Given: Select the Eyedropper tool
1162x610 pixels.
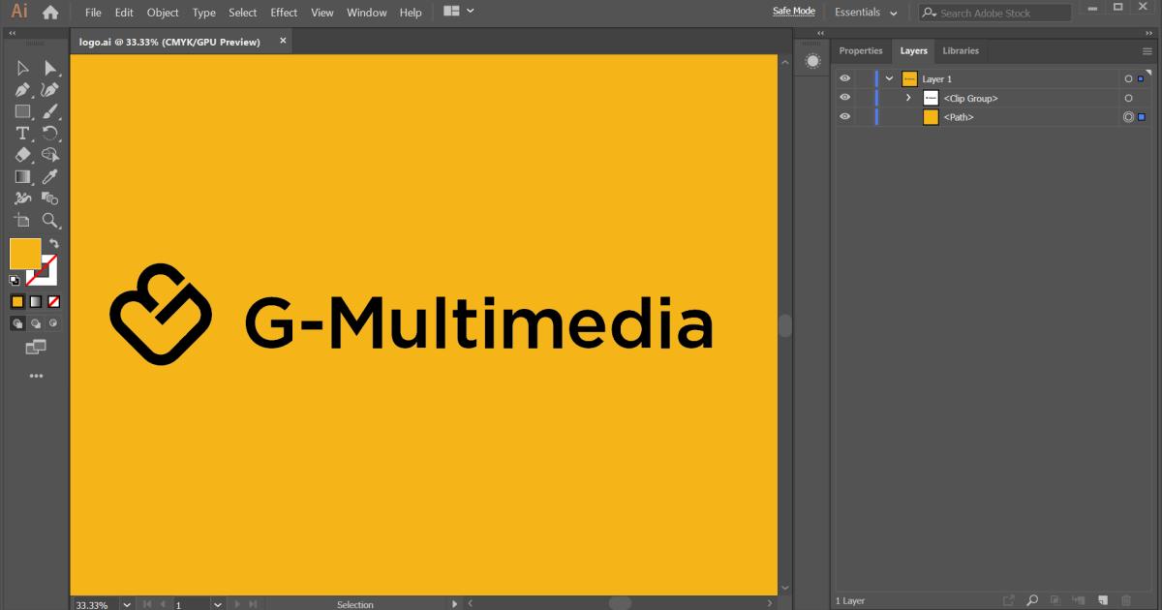Looking at the screenshot, I should [50, 176].
